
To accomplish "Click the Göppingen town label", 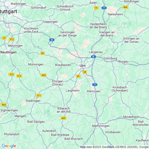I will (50, 22).
